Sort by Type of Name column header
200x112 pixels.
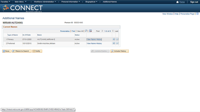(x=12, y=35)
